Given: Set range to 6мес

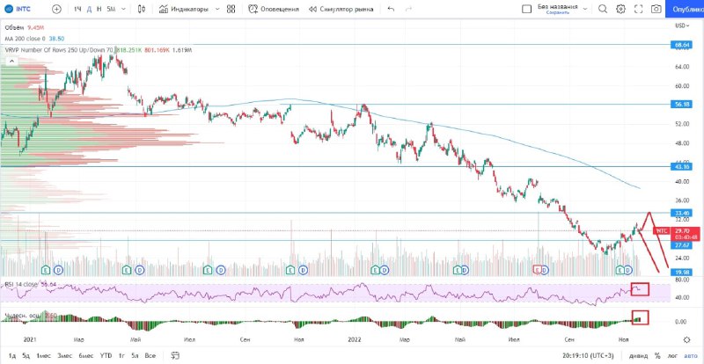Looking at the screenshot, I should [x=85, y=355].
